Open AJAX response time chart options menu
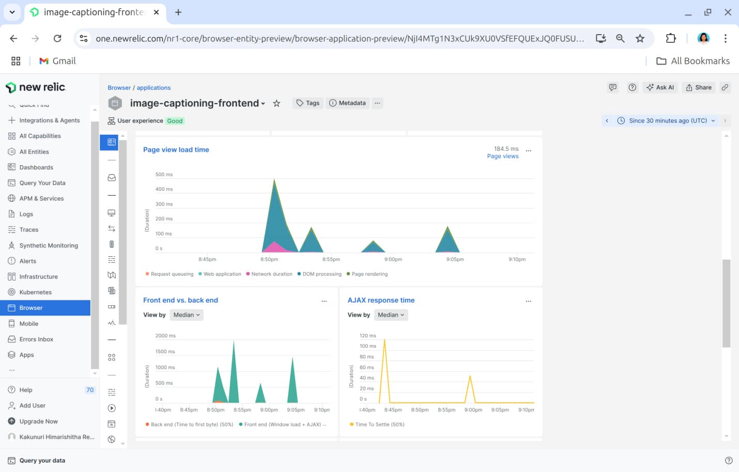 coord(528,301)
